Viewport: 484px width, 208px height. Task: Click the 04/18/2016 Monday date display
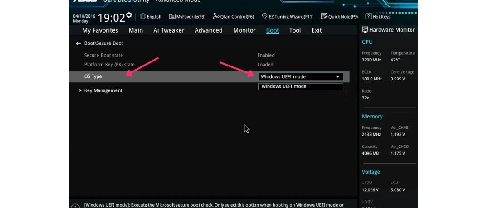pos(84,19)
